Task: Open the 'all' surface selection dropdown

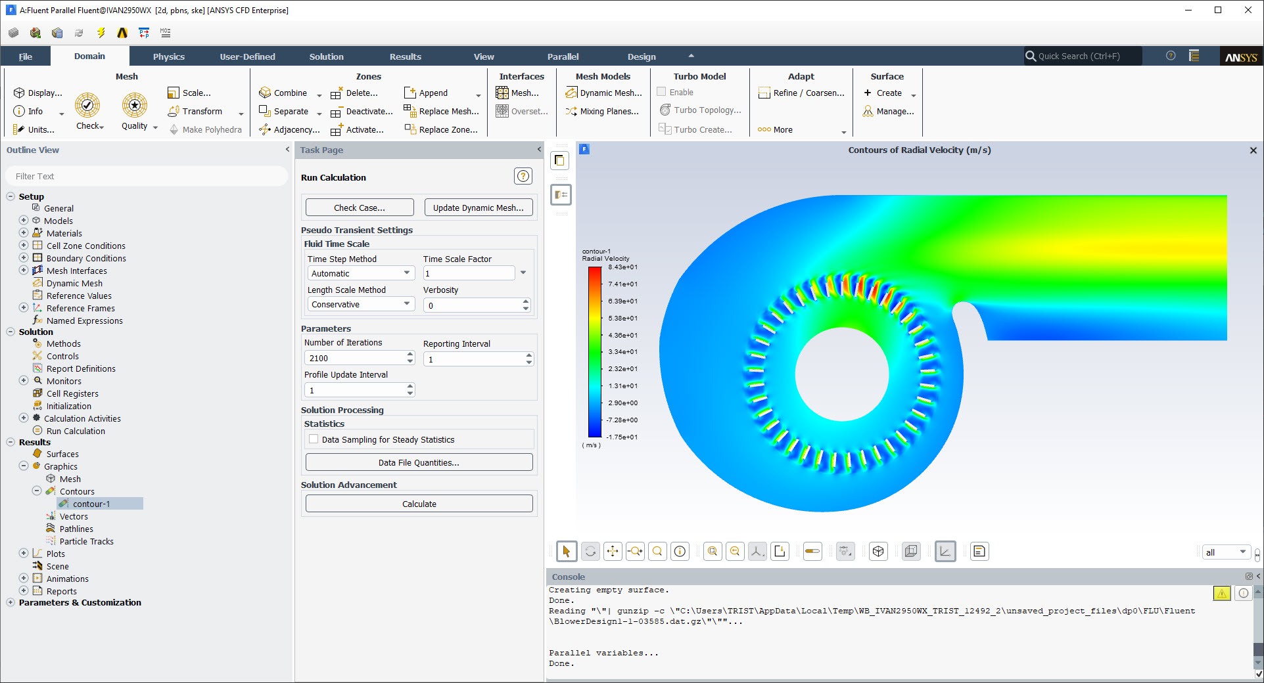Action: click(x=1226, y=552)
